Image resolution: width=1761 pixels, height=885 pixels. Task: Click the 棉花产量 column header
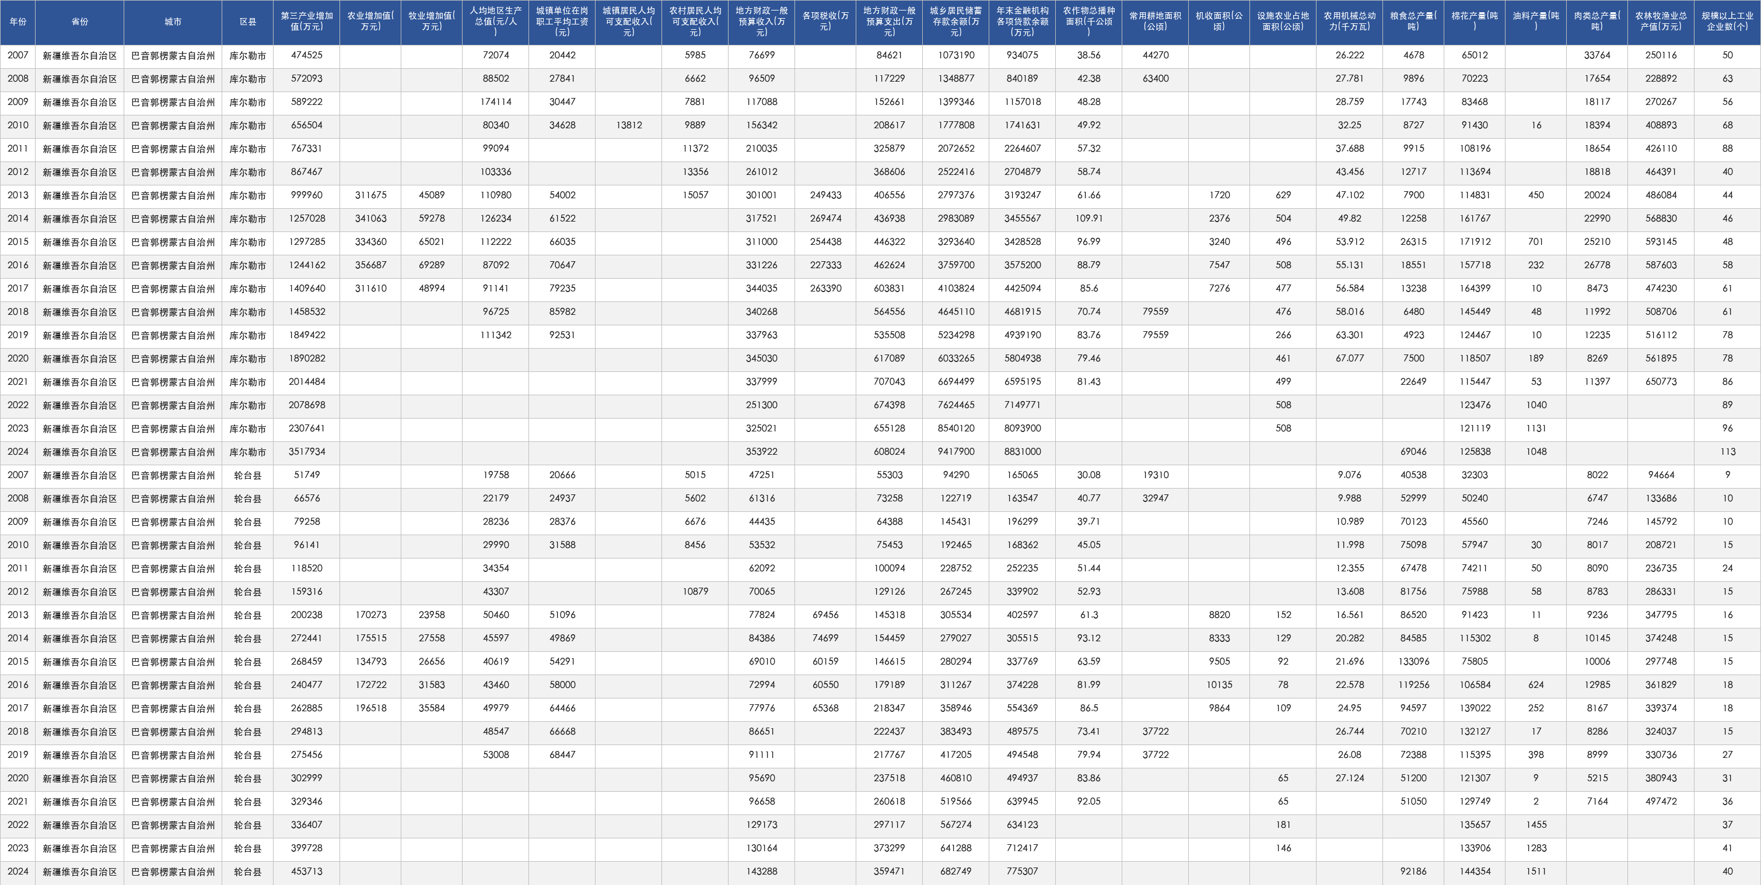[x=1475, y=22]
